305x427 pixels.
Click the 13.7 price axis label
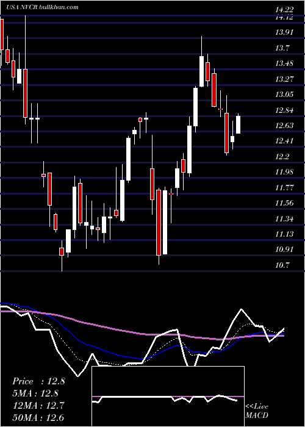282,48
